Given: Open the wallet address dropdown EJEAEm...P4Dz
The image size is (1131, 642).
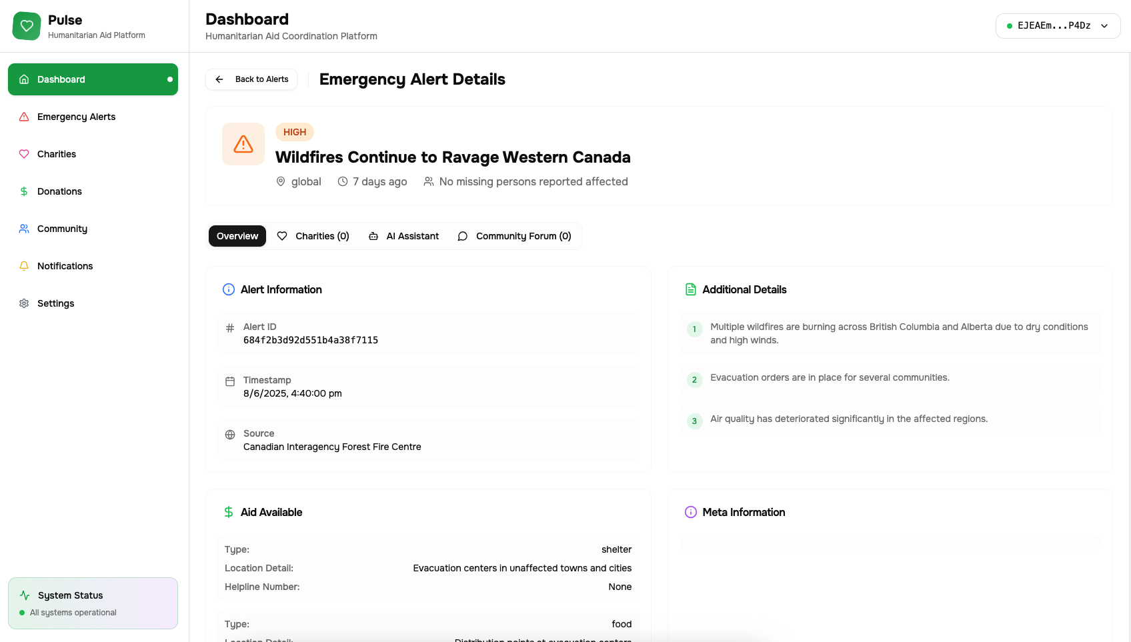Looking at the screenshot, I should coord(1054,26).
